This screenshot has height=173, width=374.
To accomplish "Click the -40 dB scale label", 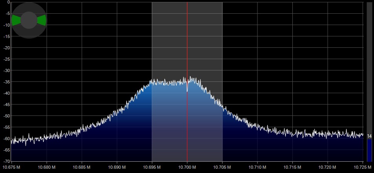I will (x=7, y=93).
